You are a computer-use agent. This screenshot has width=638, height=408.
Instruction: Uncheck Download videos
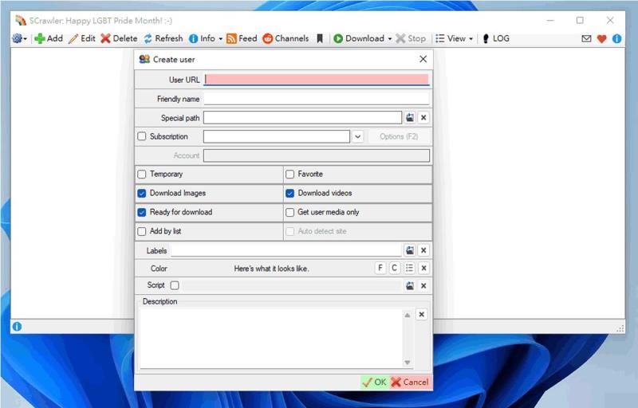[x=289, y=193]
